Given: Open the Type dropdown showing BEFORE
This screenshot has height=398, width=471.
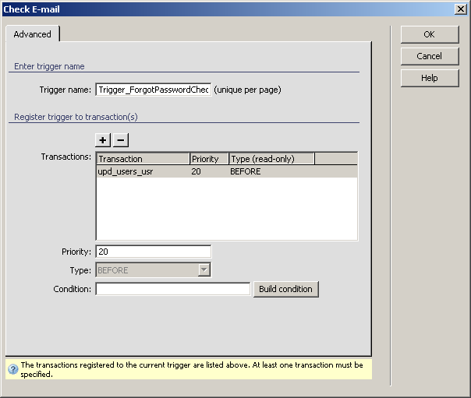Looking at the screenshot, I should 204,270.
